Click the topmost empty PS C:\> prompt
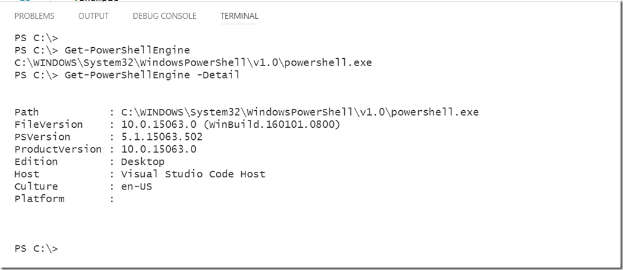The height and width of the screenshot is (270, 623). [36, 38]
